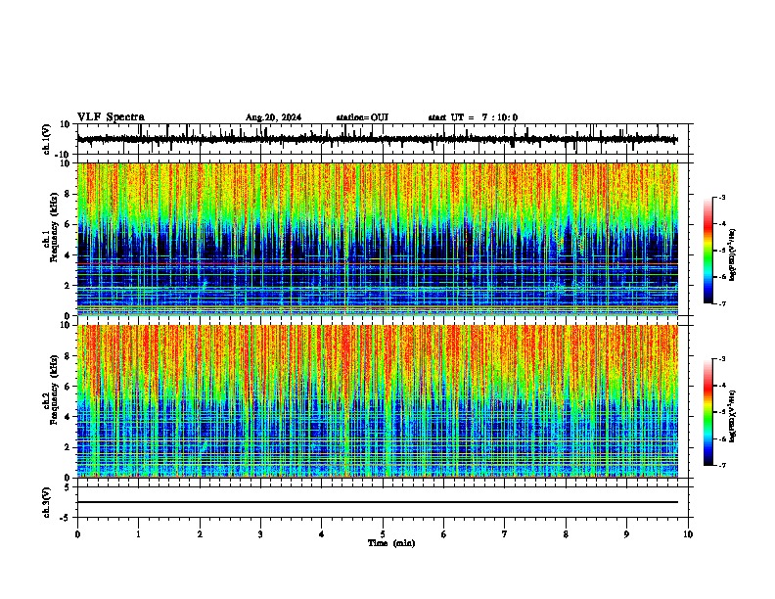The width and height of the screenshot is (775, 599).
Task: Select the "start UT = 7 : 10: 0" text
Action: pyautogui.click(x=473, y=117)
